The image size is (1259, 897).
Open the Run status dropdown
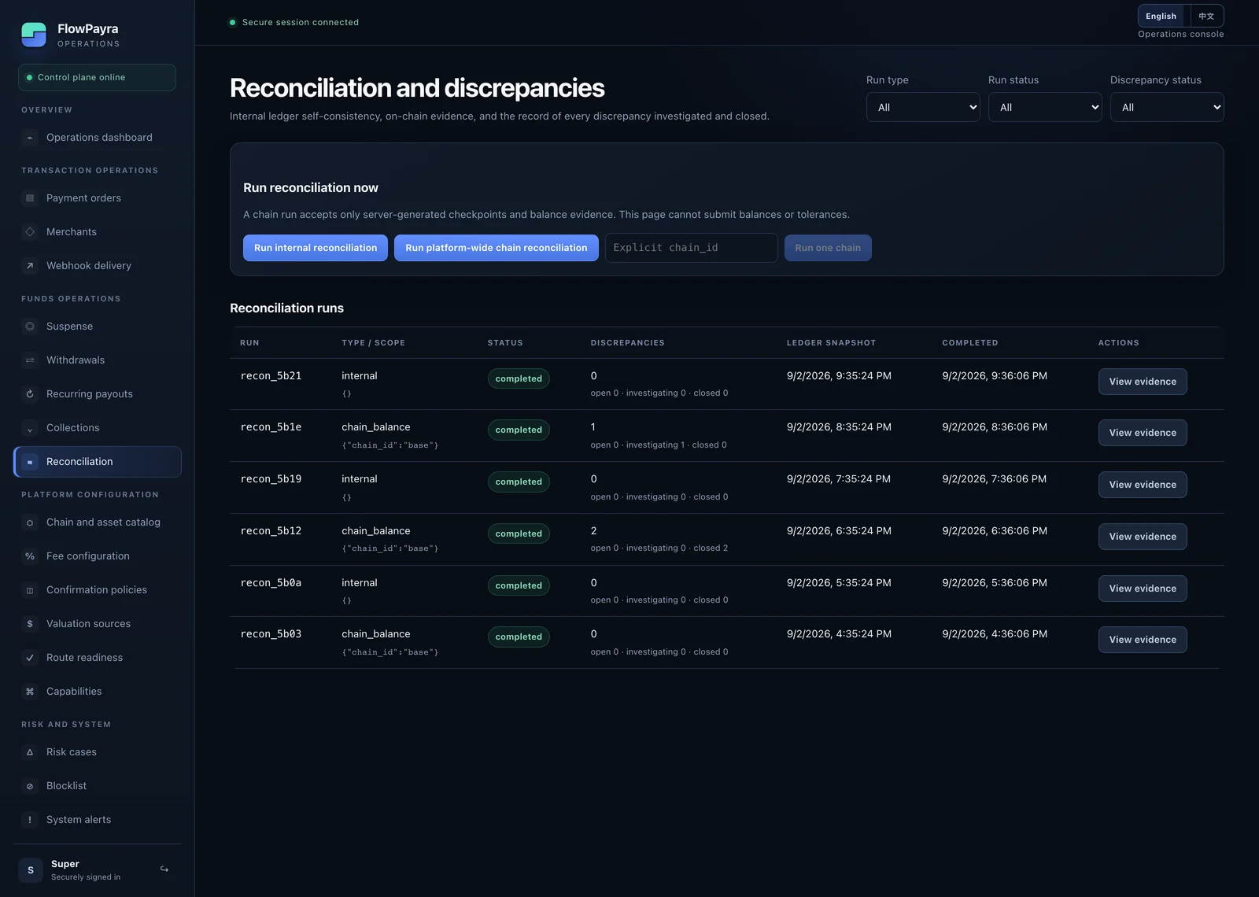1045,107
